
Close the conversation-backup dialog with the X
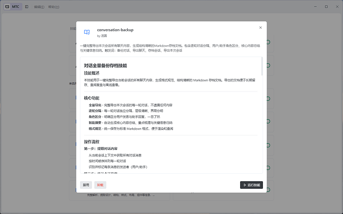pos(260,27)
